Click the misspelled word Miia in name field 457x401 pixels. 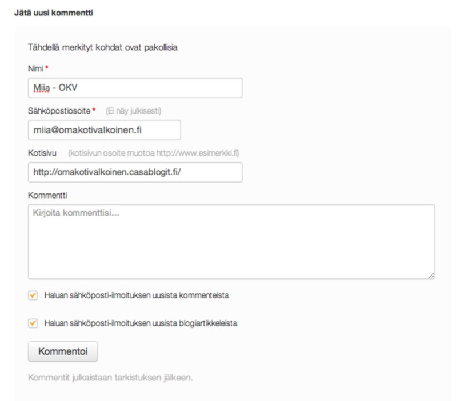42,88
